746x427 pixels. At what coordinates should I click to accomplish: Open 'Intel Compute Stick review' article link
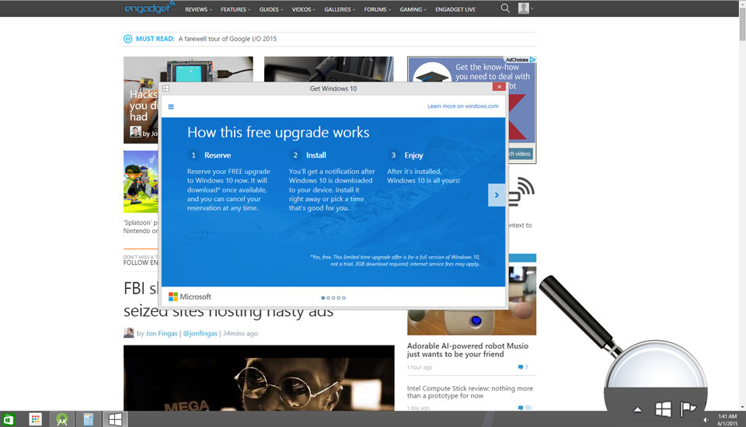click(469, 392)
